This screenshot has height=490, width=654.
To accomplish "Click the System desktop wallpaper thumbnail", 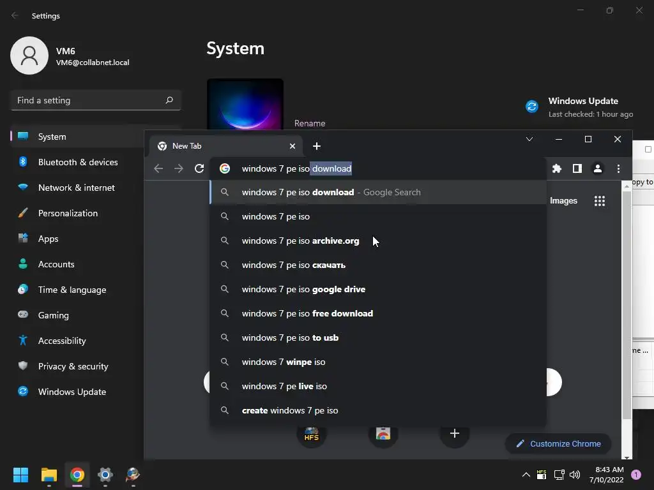I will tap(245, 104).
